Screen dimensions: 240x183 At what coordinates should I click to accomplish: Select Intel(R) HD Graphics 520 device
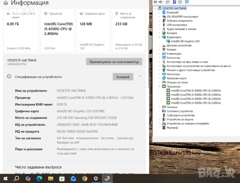[x=185, y=41]
